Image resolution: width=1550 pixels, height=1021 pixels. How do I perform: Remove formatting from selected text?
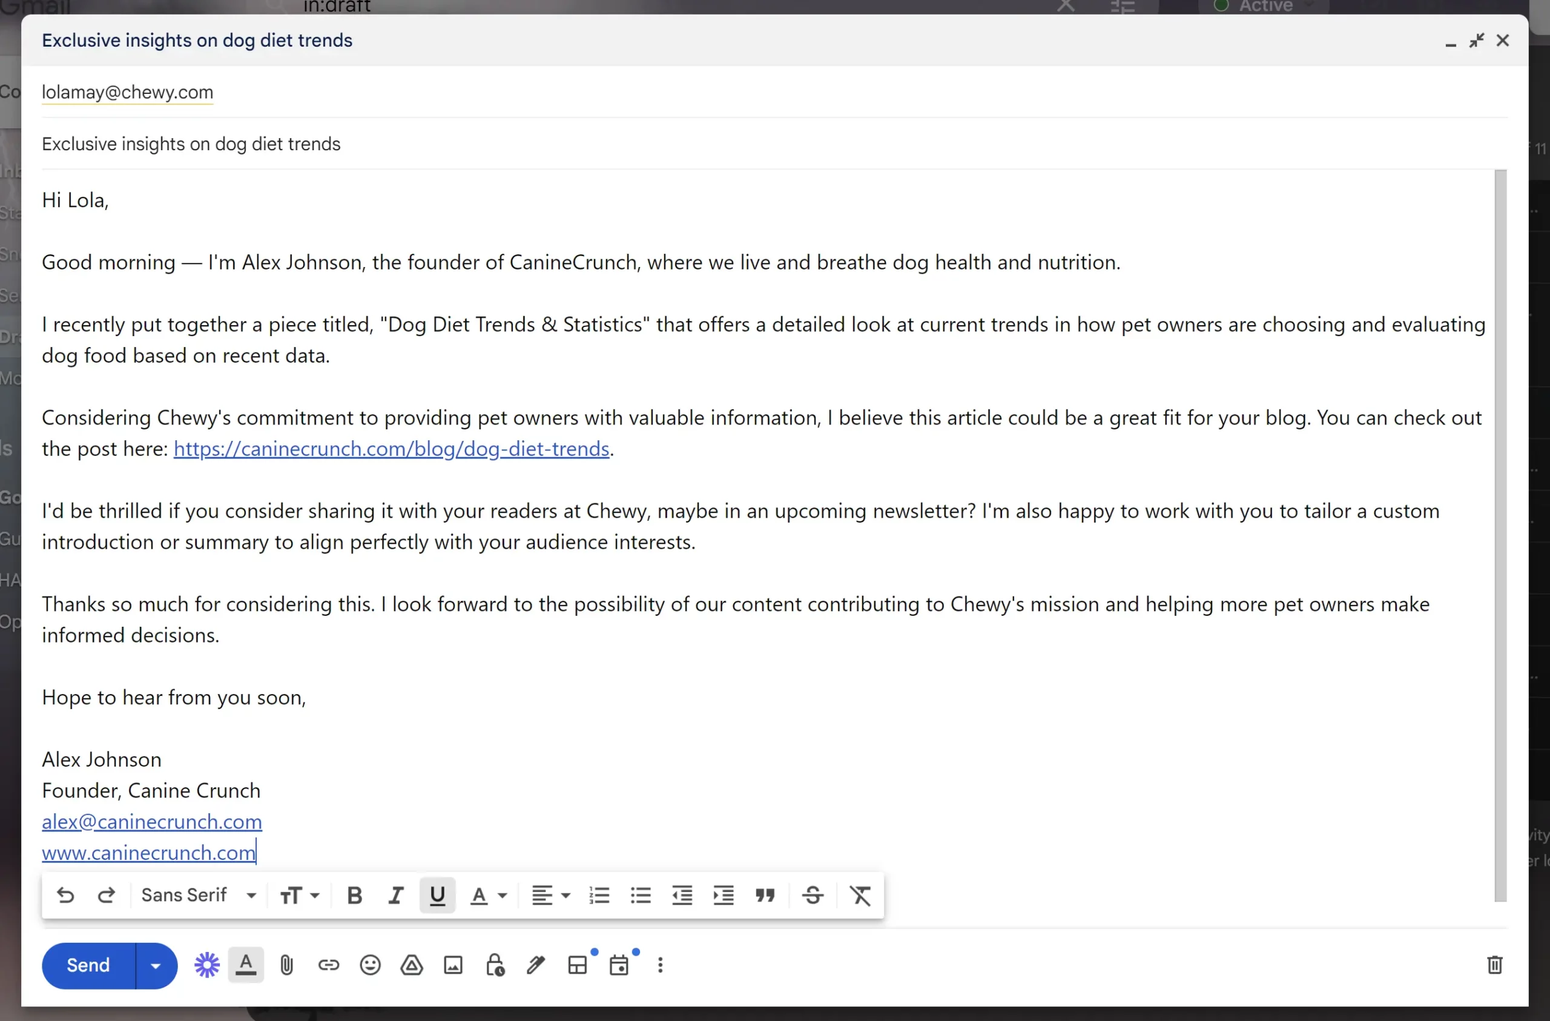click(860, 895)
